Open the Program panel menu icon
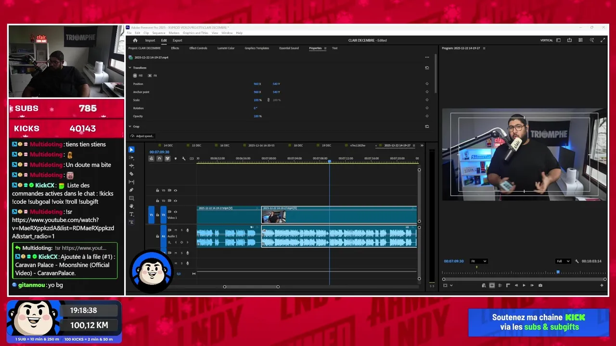Screen dimensions: 616x346 [484, 48]
